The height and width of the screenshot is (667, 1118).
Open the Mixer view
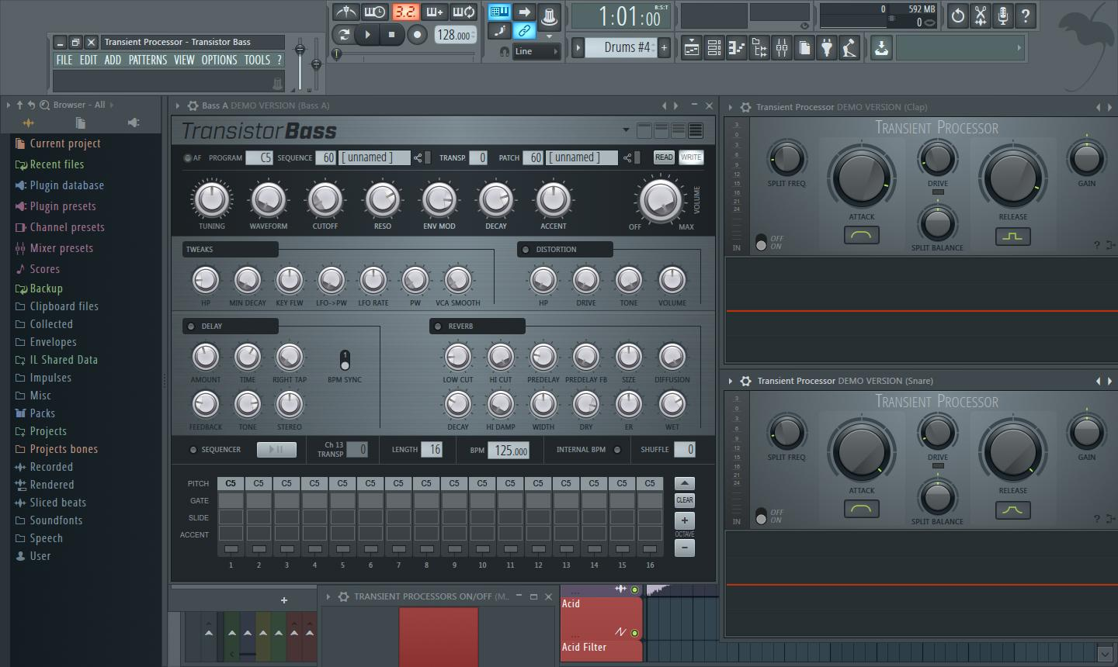pyautogui.click(x=782, y=48)
